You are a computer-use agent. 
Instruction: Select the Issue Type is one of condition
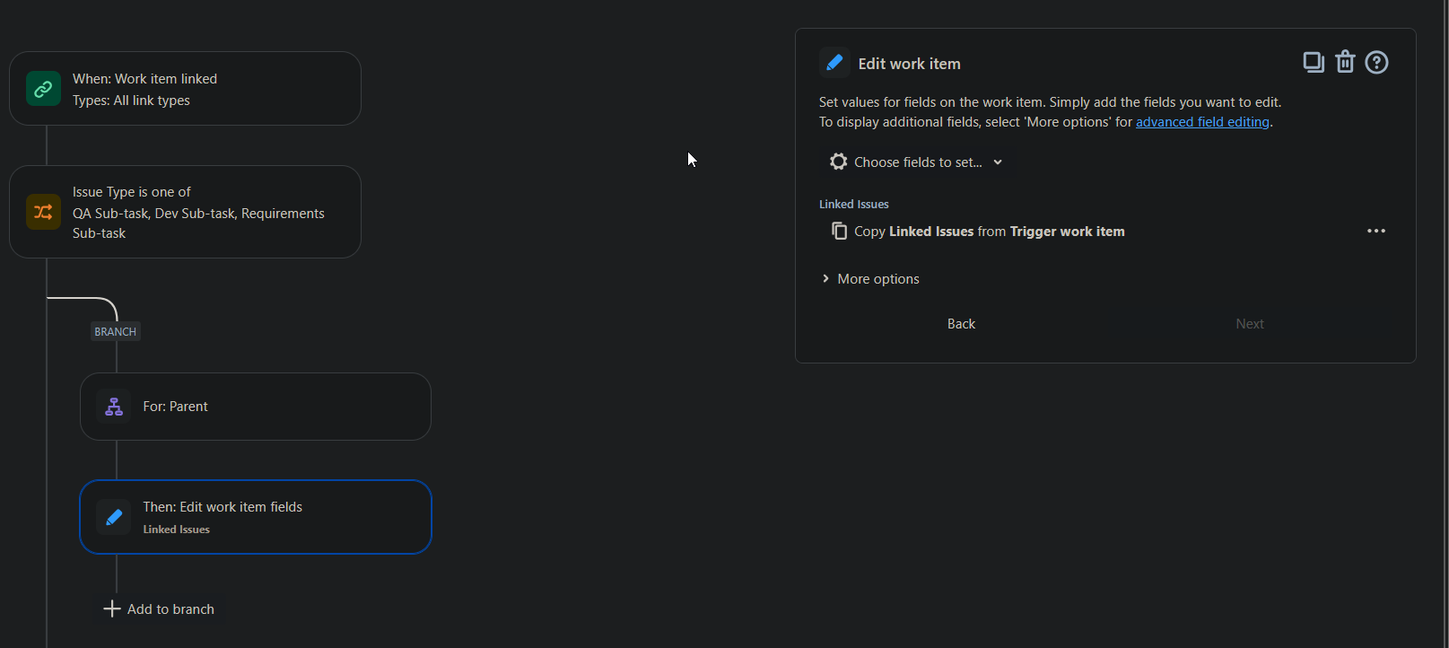185,212
